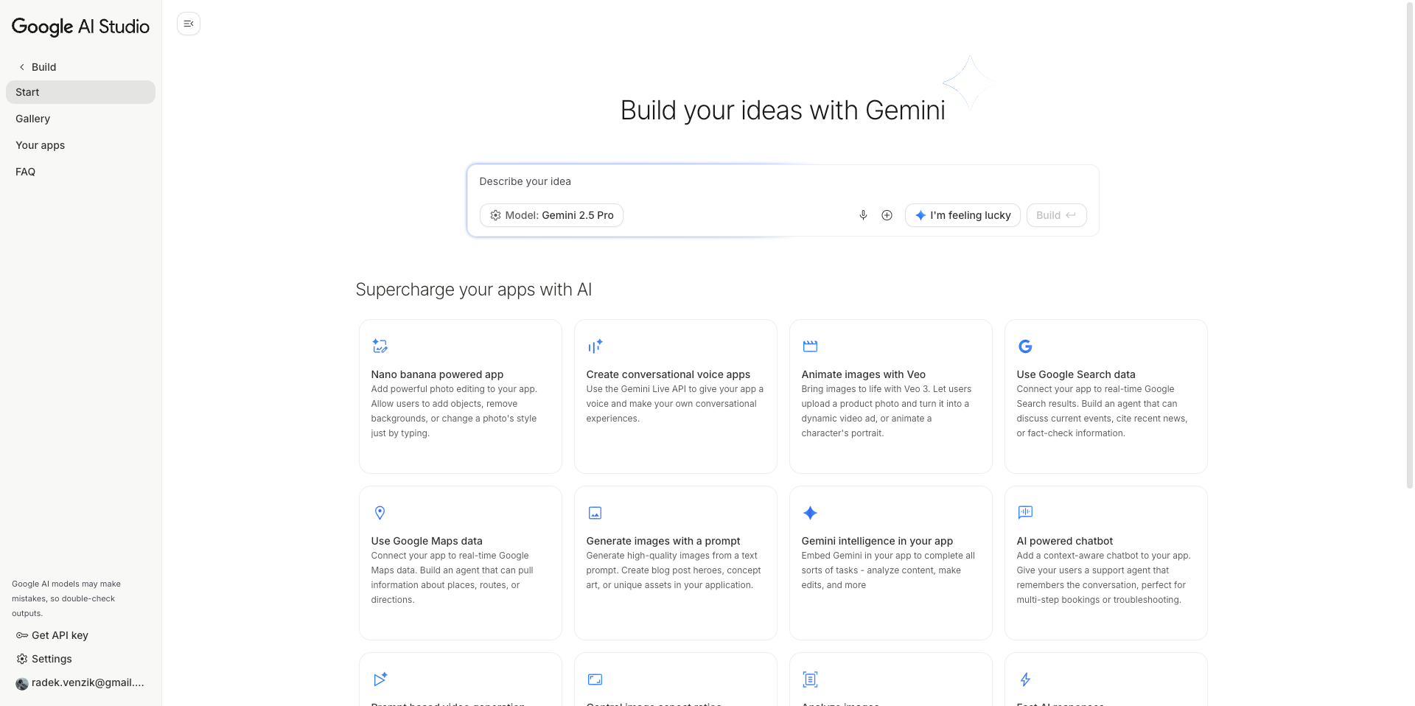This screenshot has height=706, width=1415.
Task: Select the Nano banana photo editing icon
Action: tap(380, 346)
